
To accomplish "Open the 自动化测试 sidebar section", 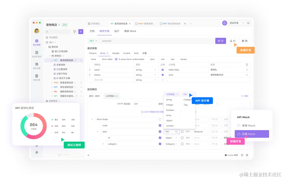I will point(37,54).
